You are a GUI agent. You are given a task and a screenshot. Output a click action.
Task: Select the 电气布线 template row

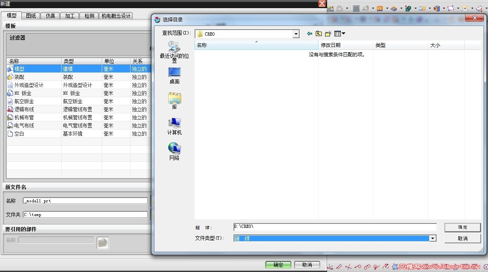[x=79, y=125]
